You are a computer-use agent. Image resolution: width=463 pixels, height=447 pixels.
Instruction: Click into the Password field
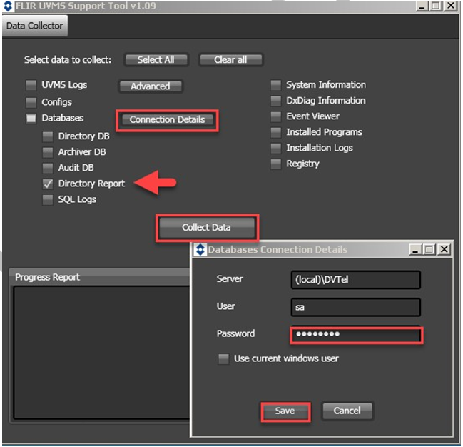[356, 335]
